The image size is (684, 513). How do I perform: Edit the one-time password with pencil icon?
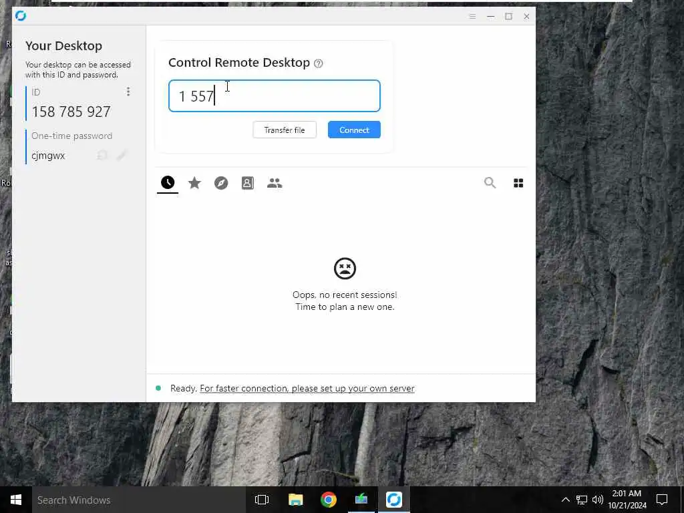click(x=122, y=155)
